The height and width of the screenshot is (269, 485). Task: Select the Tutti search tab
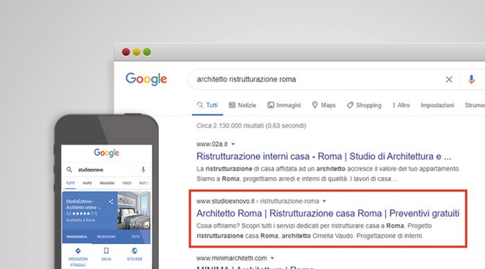point(207,105)
